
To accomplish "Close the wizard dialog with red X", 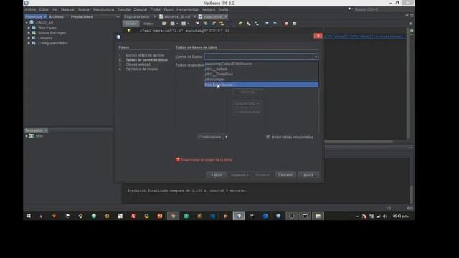I will 318,36.
